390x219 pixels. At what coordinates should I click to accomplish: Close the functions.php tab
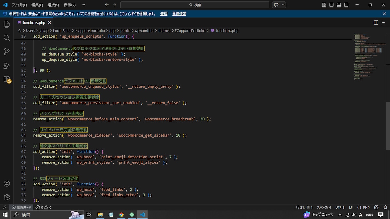pos(49,23)
